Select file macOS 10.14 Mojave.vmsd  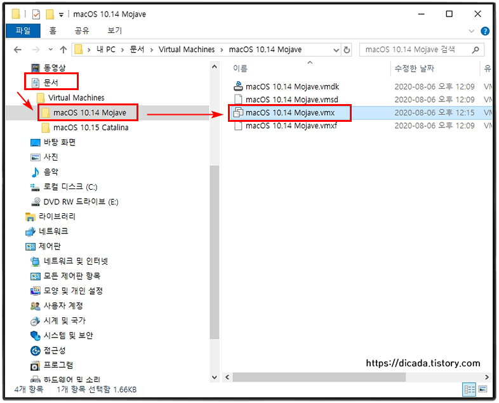tap(292, 100)
